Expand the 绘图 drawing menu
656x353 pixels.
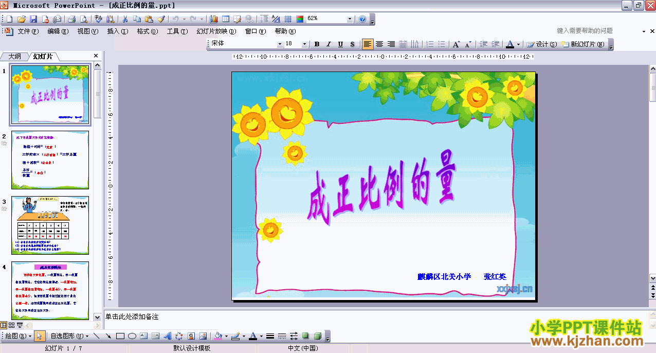[x=19, y=336]
